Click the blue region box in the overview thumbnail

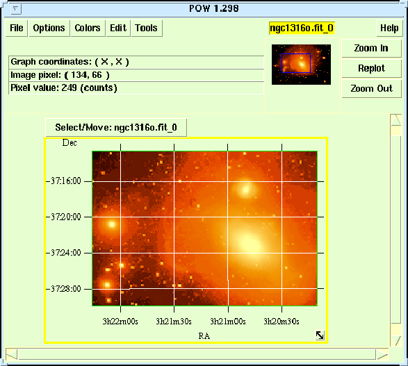296,63
